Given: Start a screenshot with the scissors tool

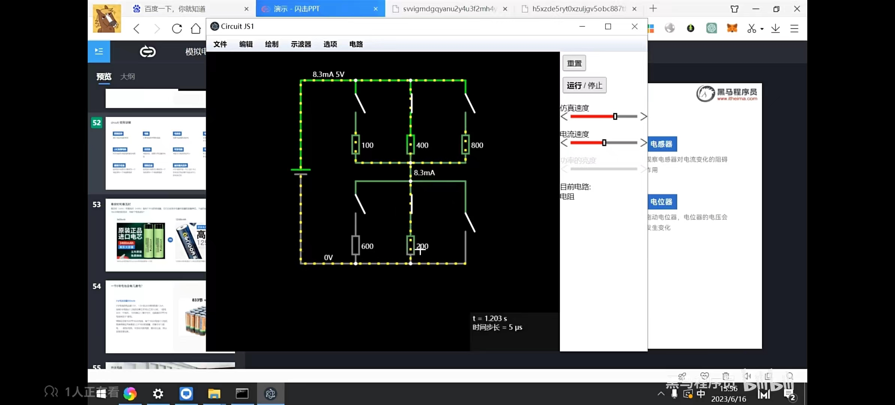Looking at the screenshot, I should click(x=752, y=28).
